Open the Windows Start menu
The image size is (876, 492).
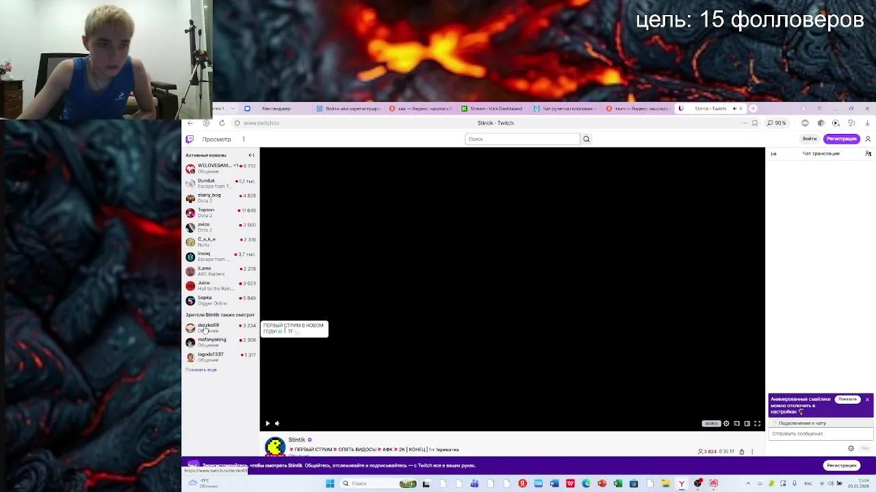[330, 484]
